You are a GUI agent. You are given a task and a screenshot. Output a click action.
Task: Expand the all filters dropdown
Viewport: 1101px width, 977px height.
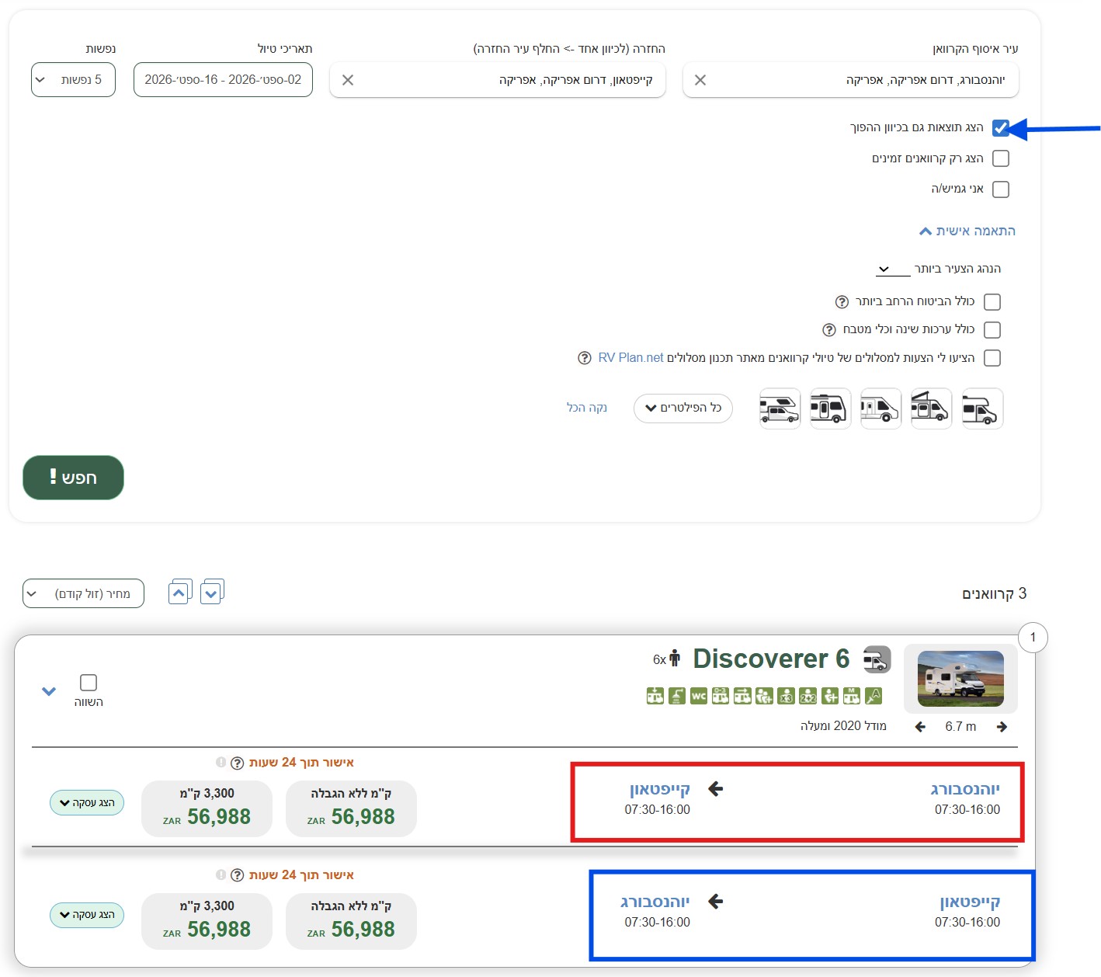coord(682,409)
